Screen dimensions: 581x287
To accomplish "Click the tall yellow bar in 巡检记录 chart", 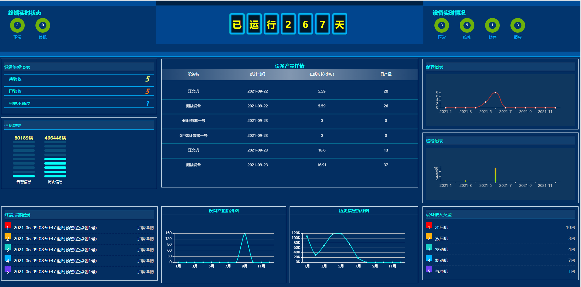I will click(x=495, y=175).
